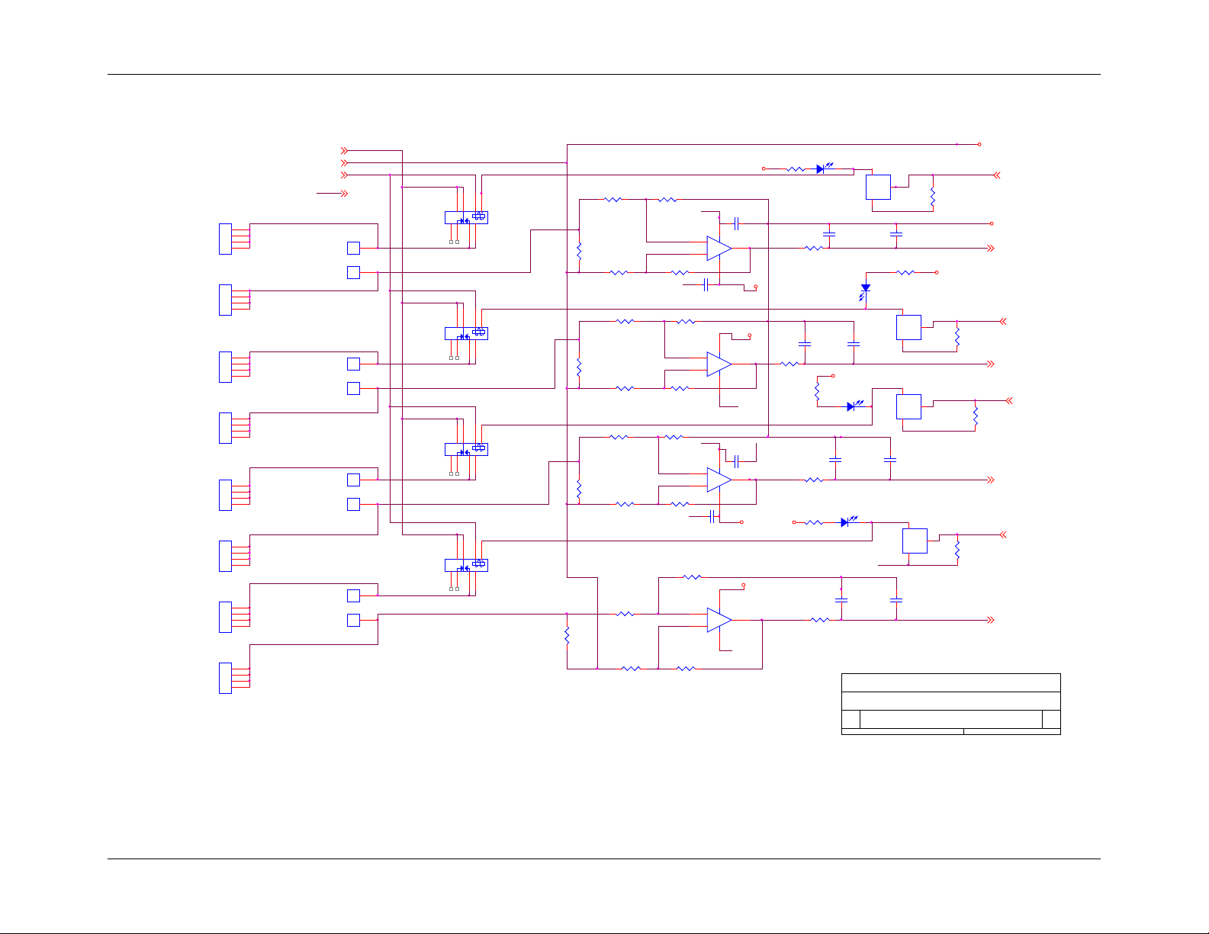
Task: Click the topmost horizontal LED symbol
Action: pyautogui.click(x=822, y=168)
